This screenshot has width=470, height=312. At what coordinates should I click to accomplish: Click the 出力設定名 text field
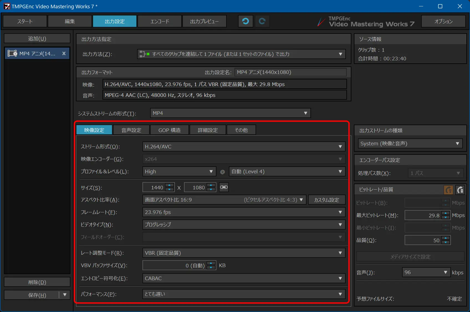290,72
